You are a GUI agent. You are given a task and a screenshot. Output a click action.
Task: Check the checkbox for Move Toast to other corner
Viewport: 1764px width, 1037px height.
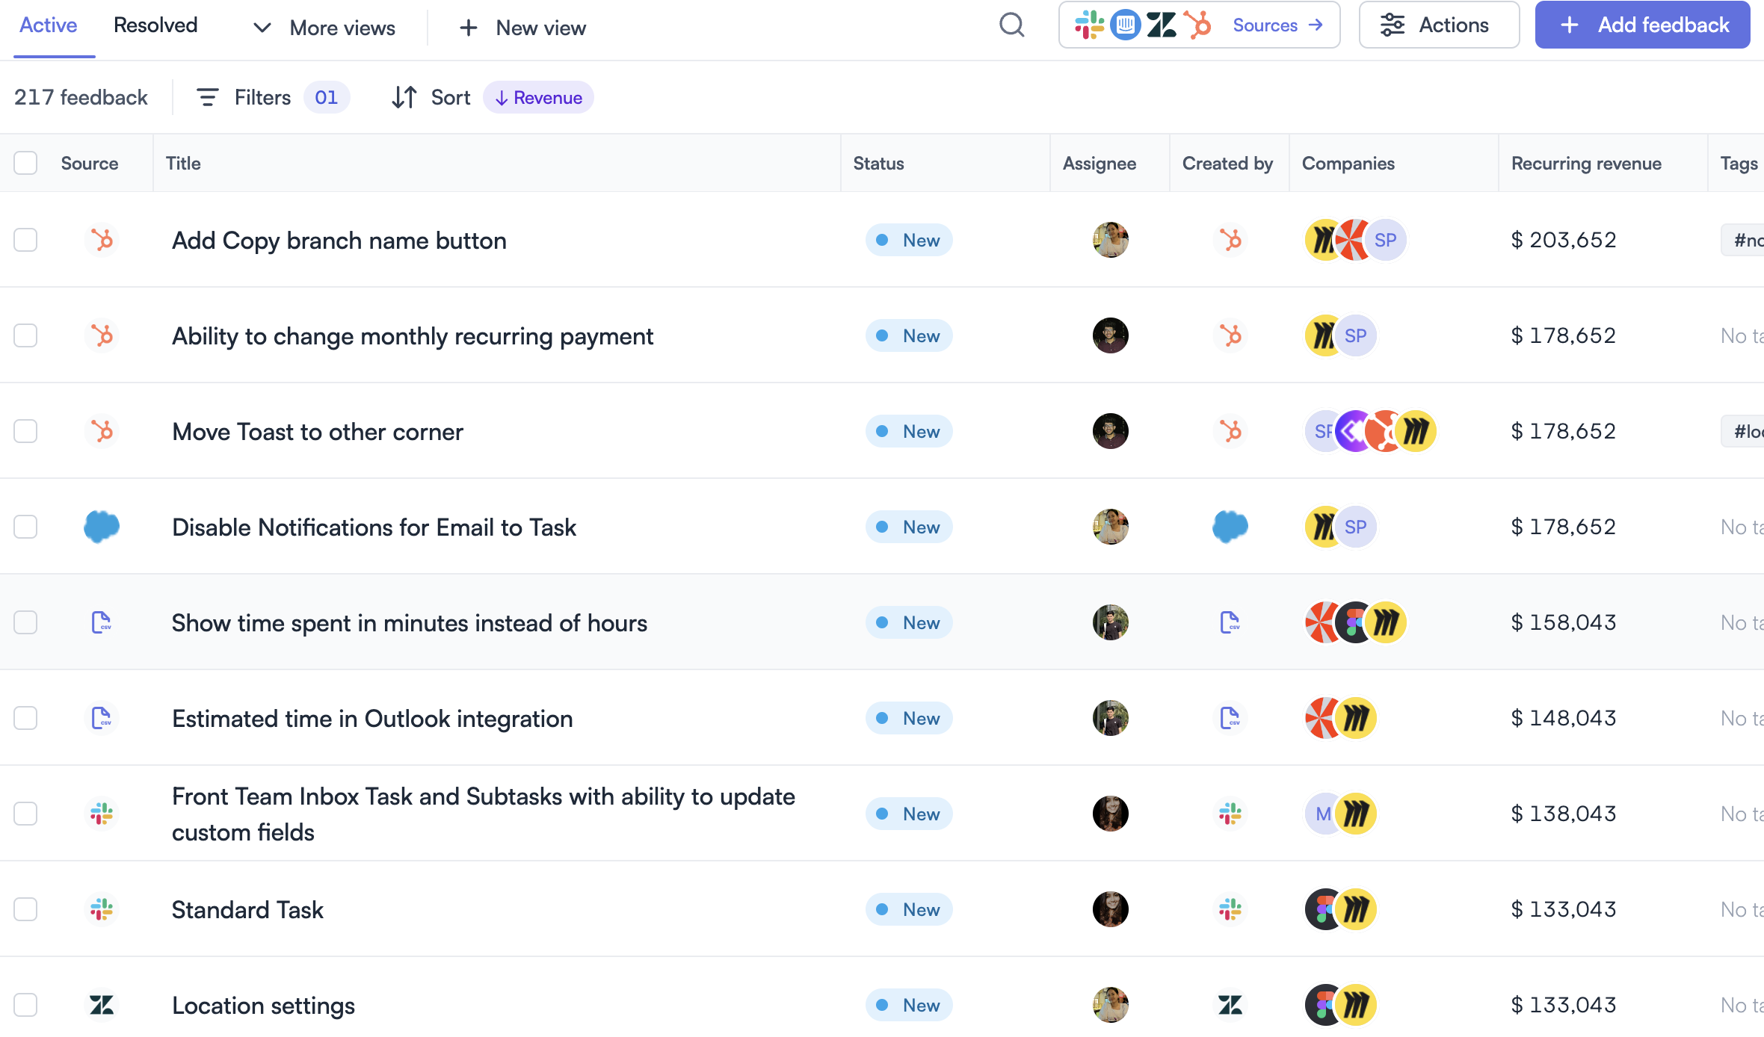coord(25,431)
